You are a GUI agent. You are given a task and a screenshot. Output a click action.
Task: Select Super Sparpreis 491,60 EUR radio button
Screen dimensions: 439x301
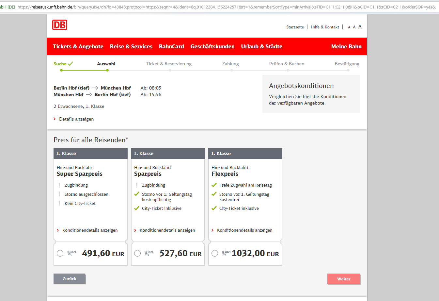(x=60, y=253)
